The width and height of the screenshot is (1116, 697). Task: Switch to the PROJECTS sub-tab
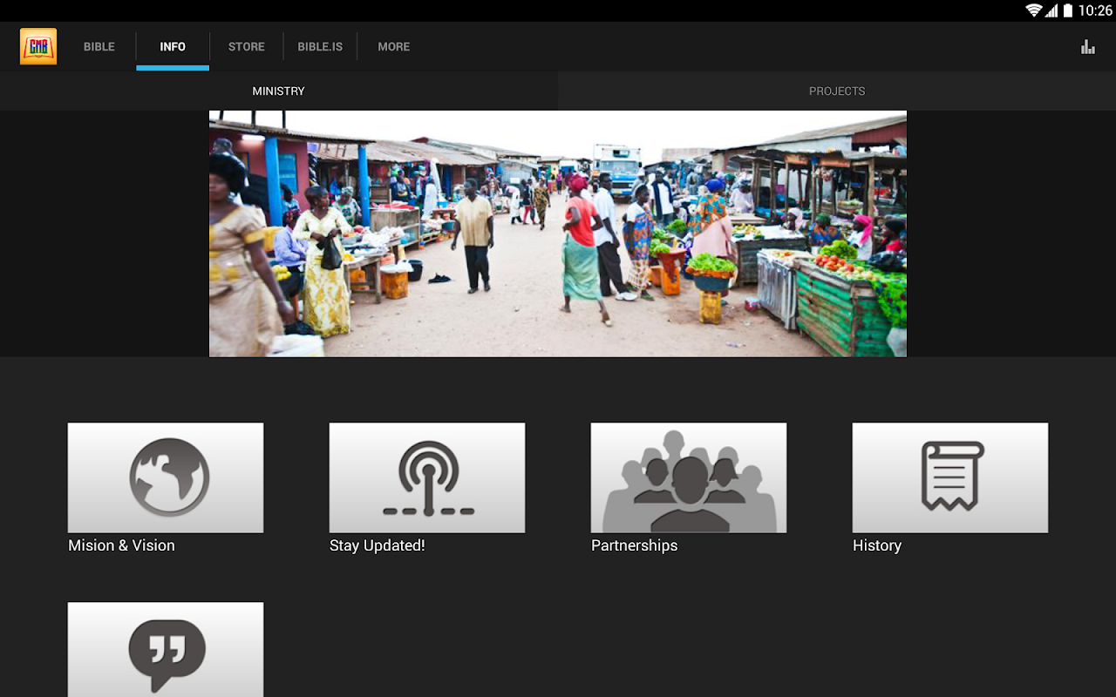837,91
